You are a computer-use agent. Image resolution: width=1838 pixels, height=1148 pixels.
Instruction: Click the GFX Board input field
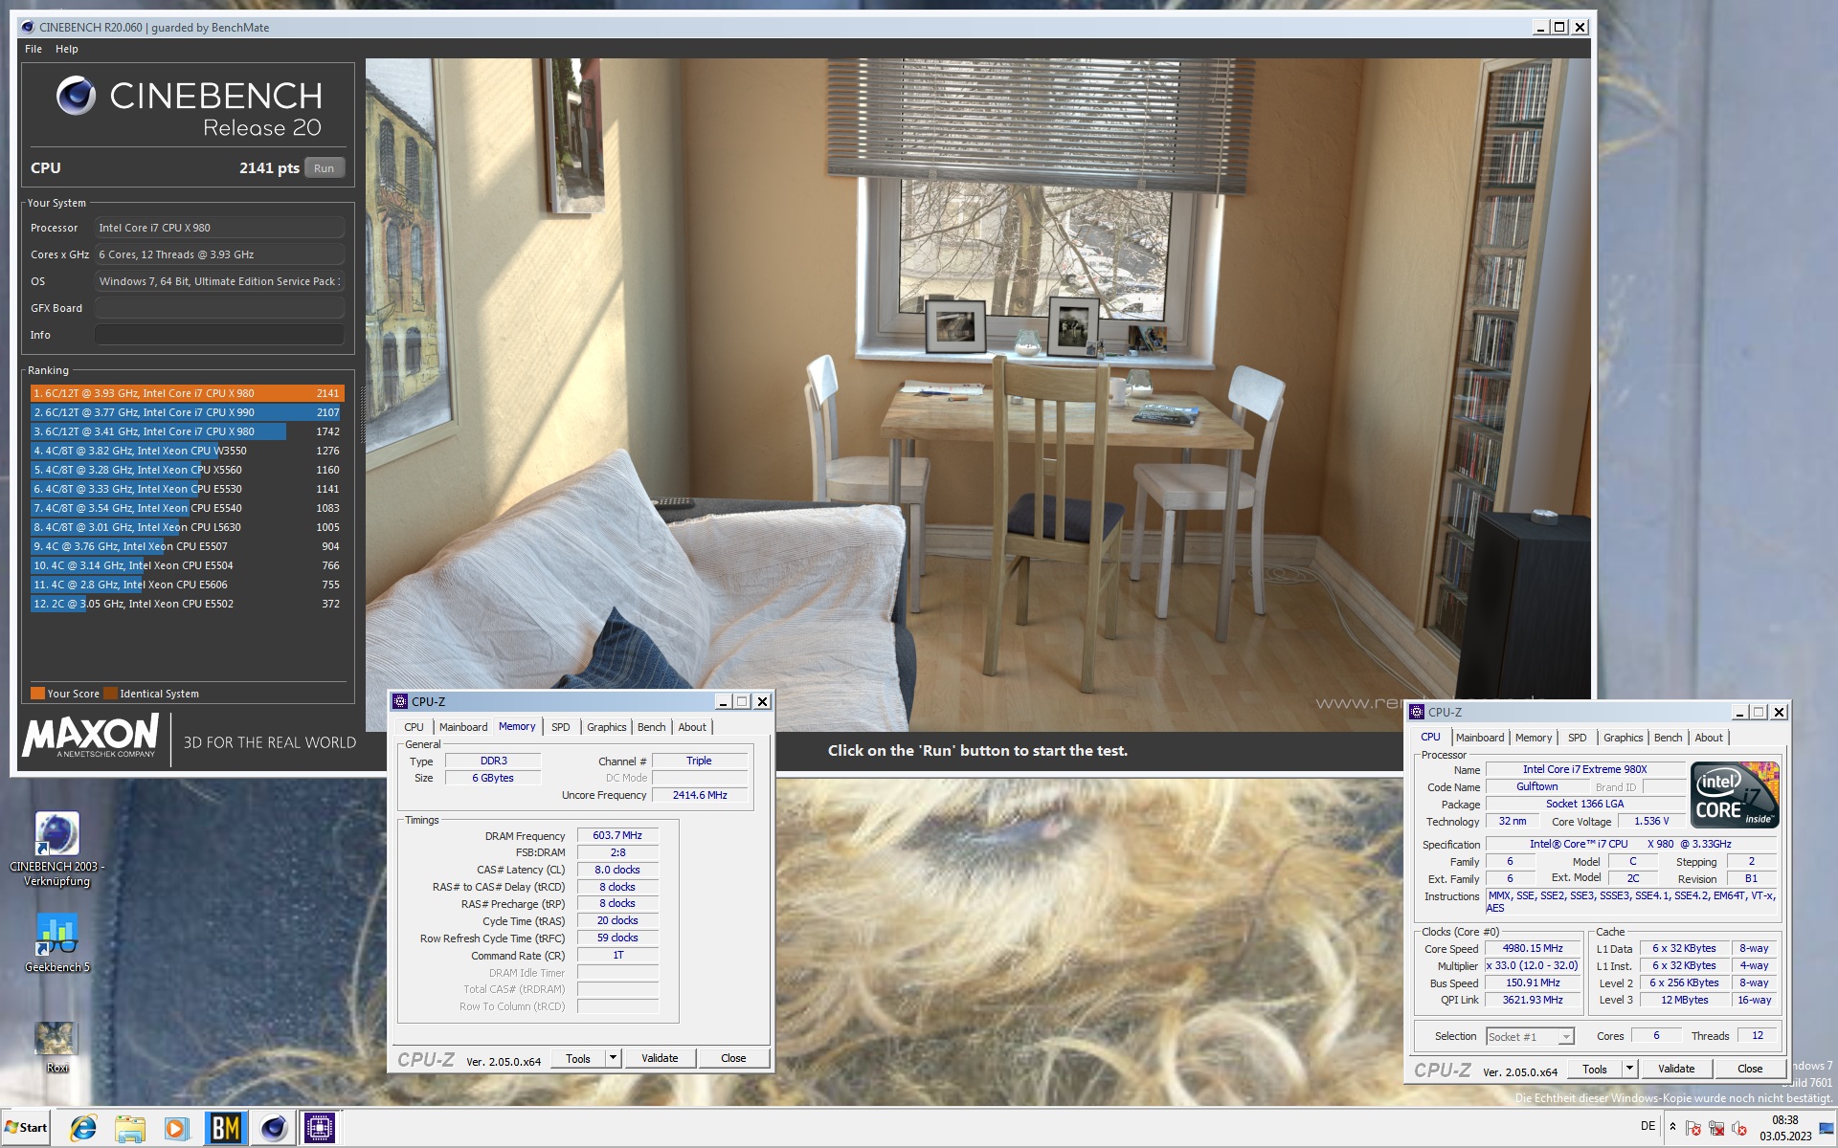[219, 308]
